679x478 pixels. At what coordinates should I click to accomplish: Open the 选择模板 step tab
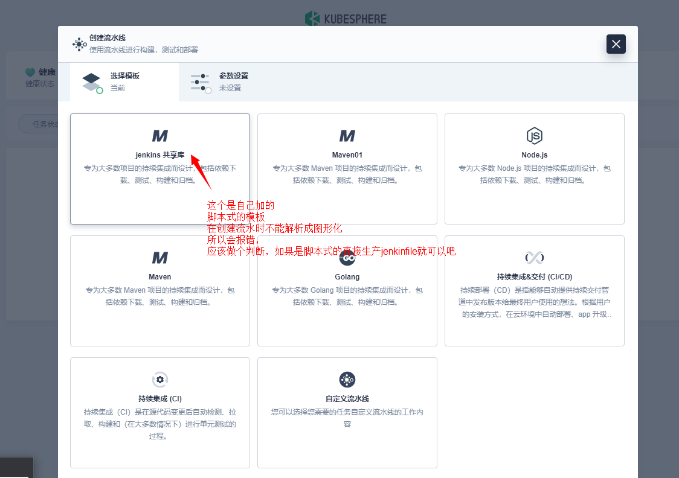tap(124, 82)
